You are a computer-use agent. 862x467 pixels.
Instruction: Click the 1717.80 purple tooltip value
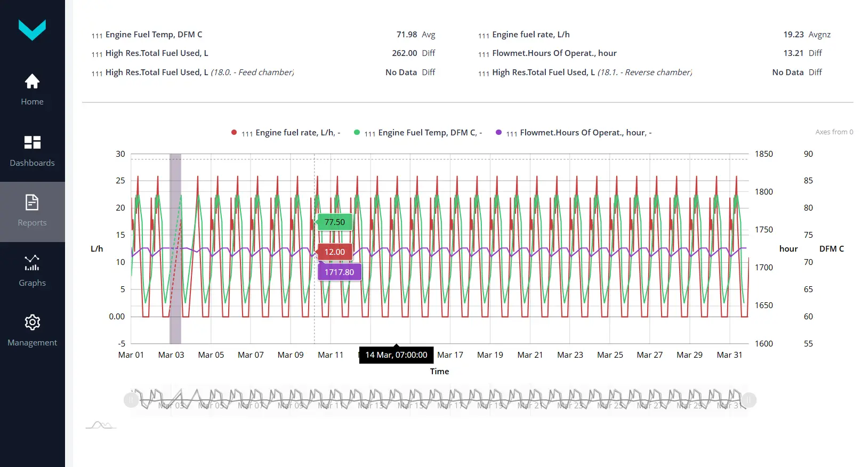[x=340, y=272]
